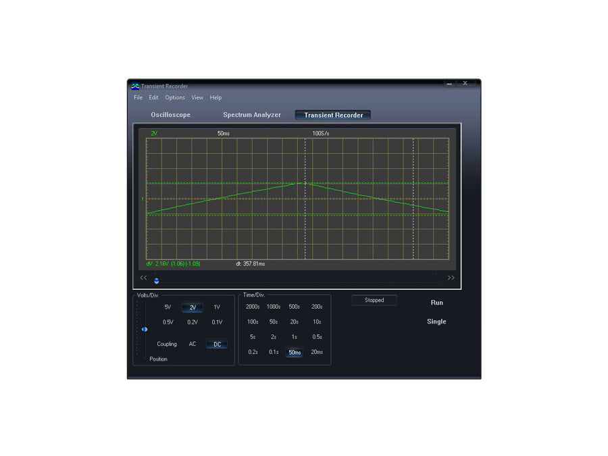Select 1s time per division
This screenshot has width=608, height=456.
(x=295, y=337)
